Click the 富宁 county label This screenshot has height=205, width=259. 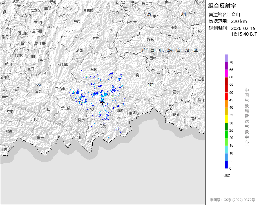[177, 92]
